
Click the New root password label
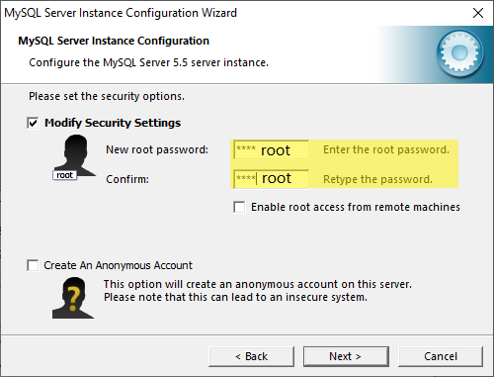tap(157, 149)
